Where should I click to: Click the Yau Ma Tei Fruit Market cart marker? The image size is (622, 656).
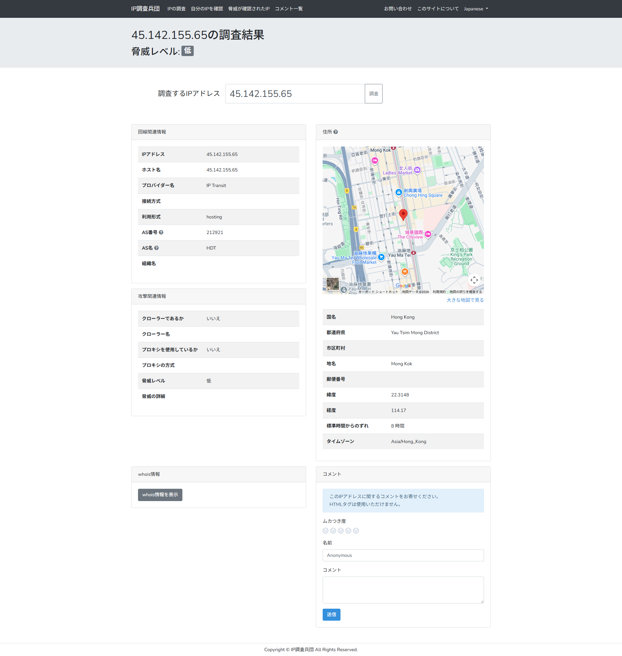tap(381, 257)
